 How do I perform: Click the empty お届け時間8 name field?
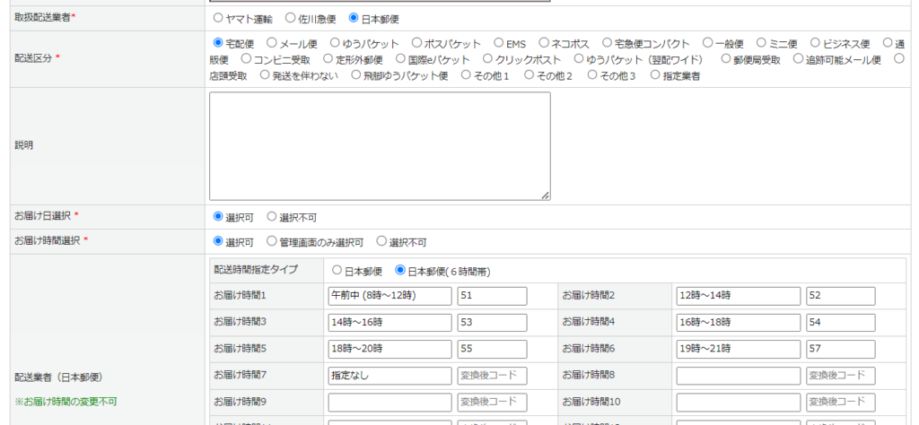(x=738, y=376)
